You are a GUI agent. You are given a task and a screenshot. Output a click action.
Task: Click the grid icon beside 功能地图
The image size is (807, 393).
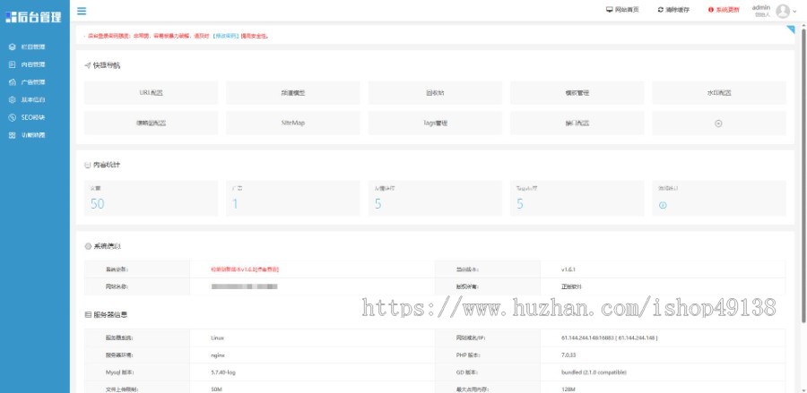pos(13,135)
